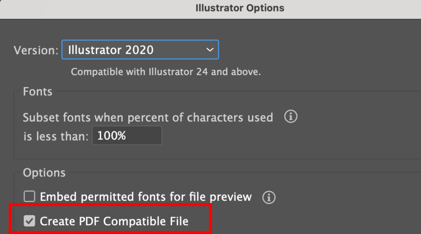Uncheck the Create PDF Compatible File checkbox
This screenshot has height=234, width=421.
pyautogui.click(x=29, y=221)
